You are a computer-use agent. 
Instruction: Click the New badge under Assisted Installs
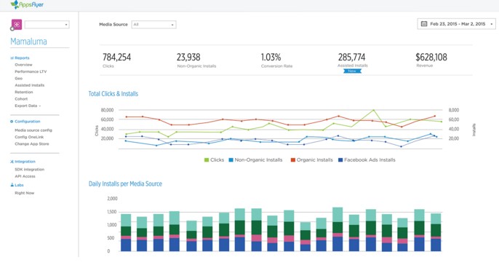(x=352, y=71)
